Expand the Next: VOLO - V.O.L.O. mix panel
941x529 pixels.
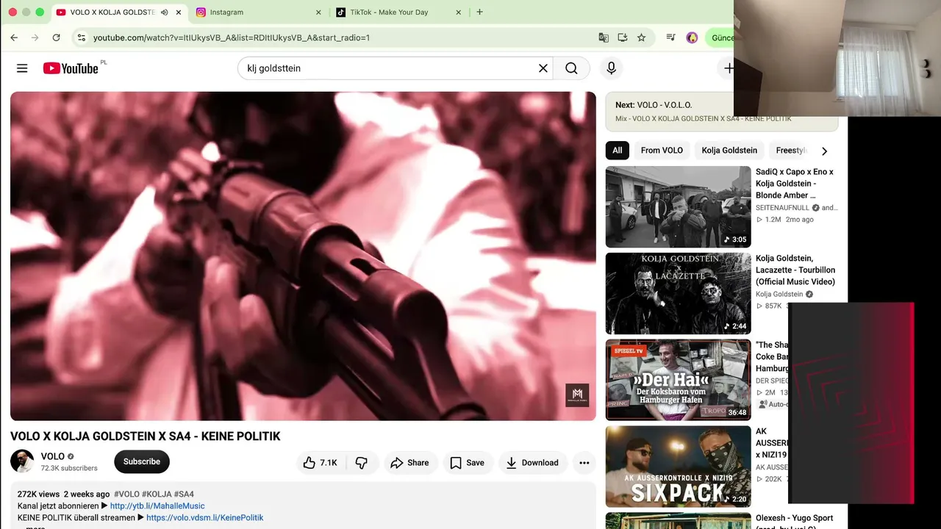pyautogui.click(x=721, y=112)
